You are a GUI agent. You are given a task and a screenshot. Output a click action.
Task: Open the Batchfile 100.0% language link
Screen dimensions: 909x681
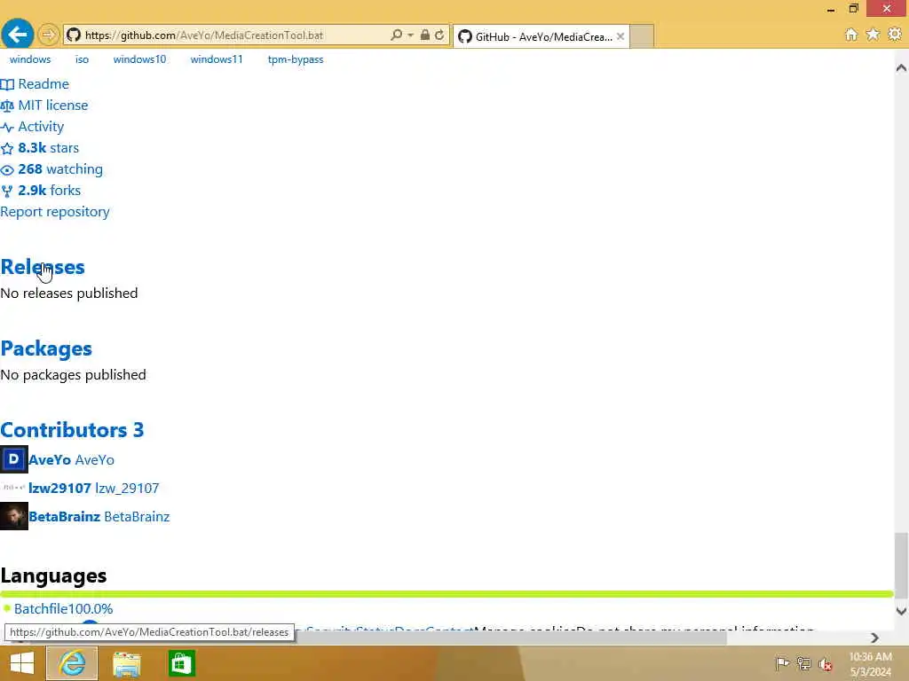pyautogui.click(x=63, y=608)
